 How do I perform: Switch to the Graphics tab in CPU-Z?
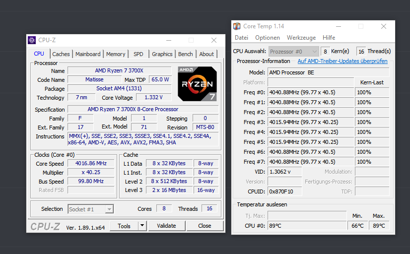tap(162, 54)
